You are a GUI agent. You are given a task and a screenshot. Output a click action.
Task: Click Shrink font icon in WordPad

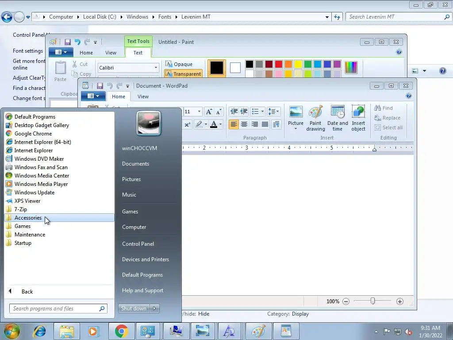click(219, 112)
